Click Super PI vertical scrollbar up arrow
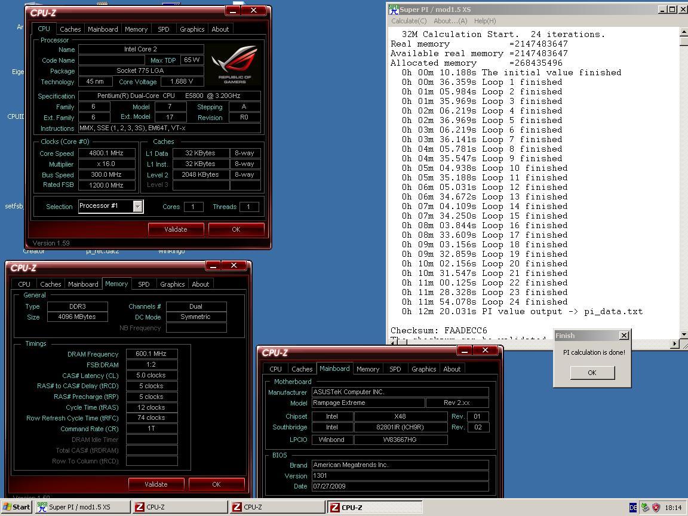The image size is (688, 516). click(684, 32)
